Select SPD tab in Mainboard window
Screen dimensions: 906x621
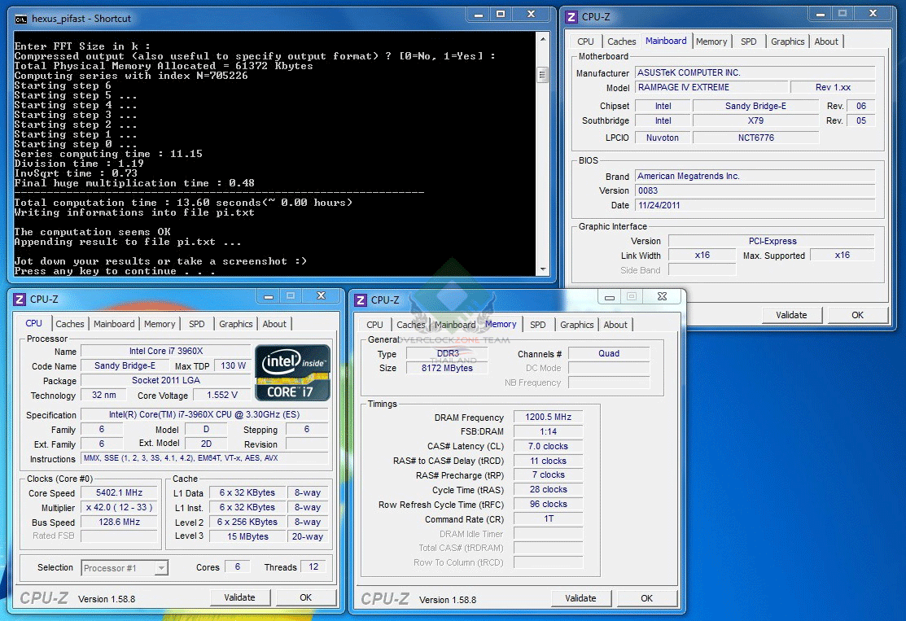[x=749, y=42]
